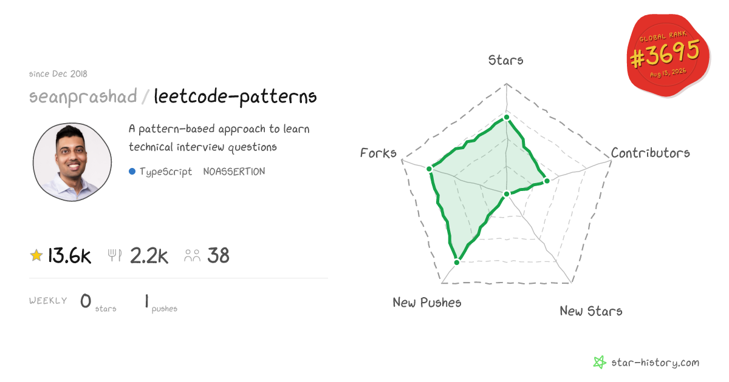Click the New Stars axis label
Screen dimensions: 729x382
[x=591, y=311]
